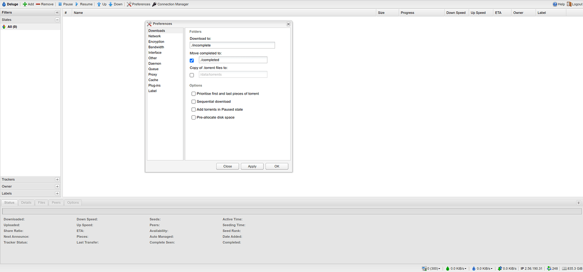This screenshot has width=583, height=272.
Task: Apply the preference changes
Action: coord(252,166)
